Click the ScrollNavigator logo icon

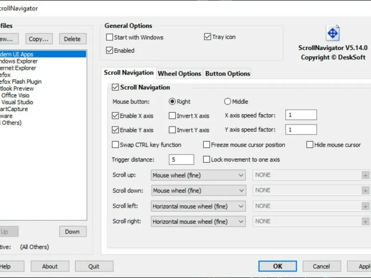(333, 33)
